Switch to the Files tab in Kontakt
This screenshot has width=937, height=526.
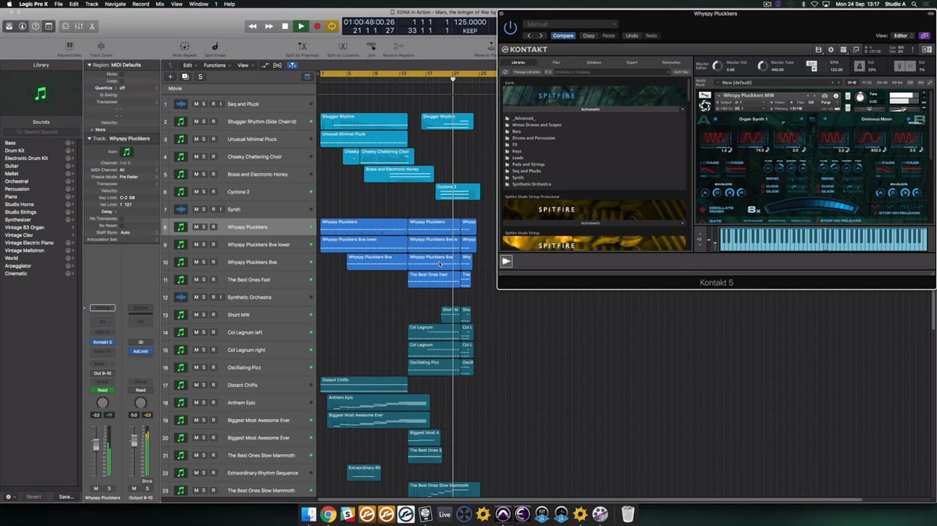(556, 62)
